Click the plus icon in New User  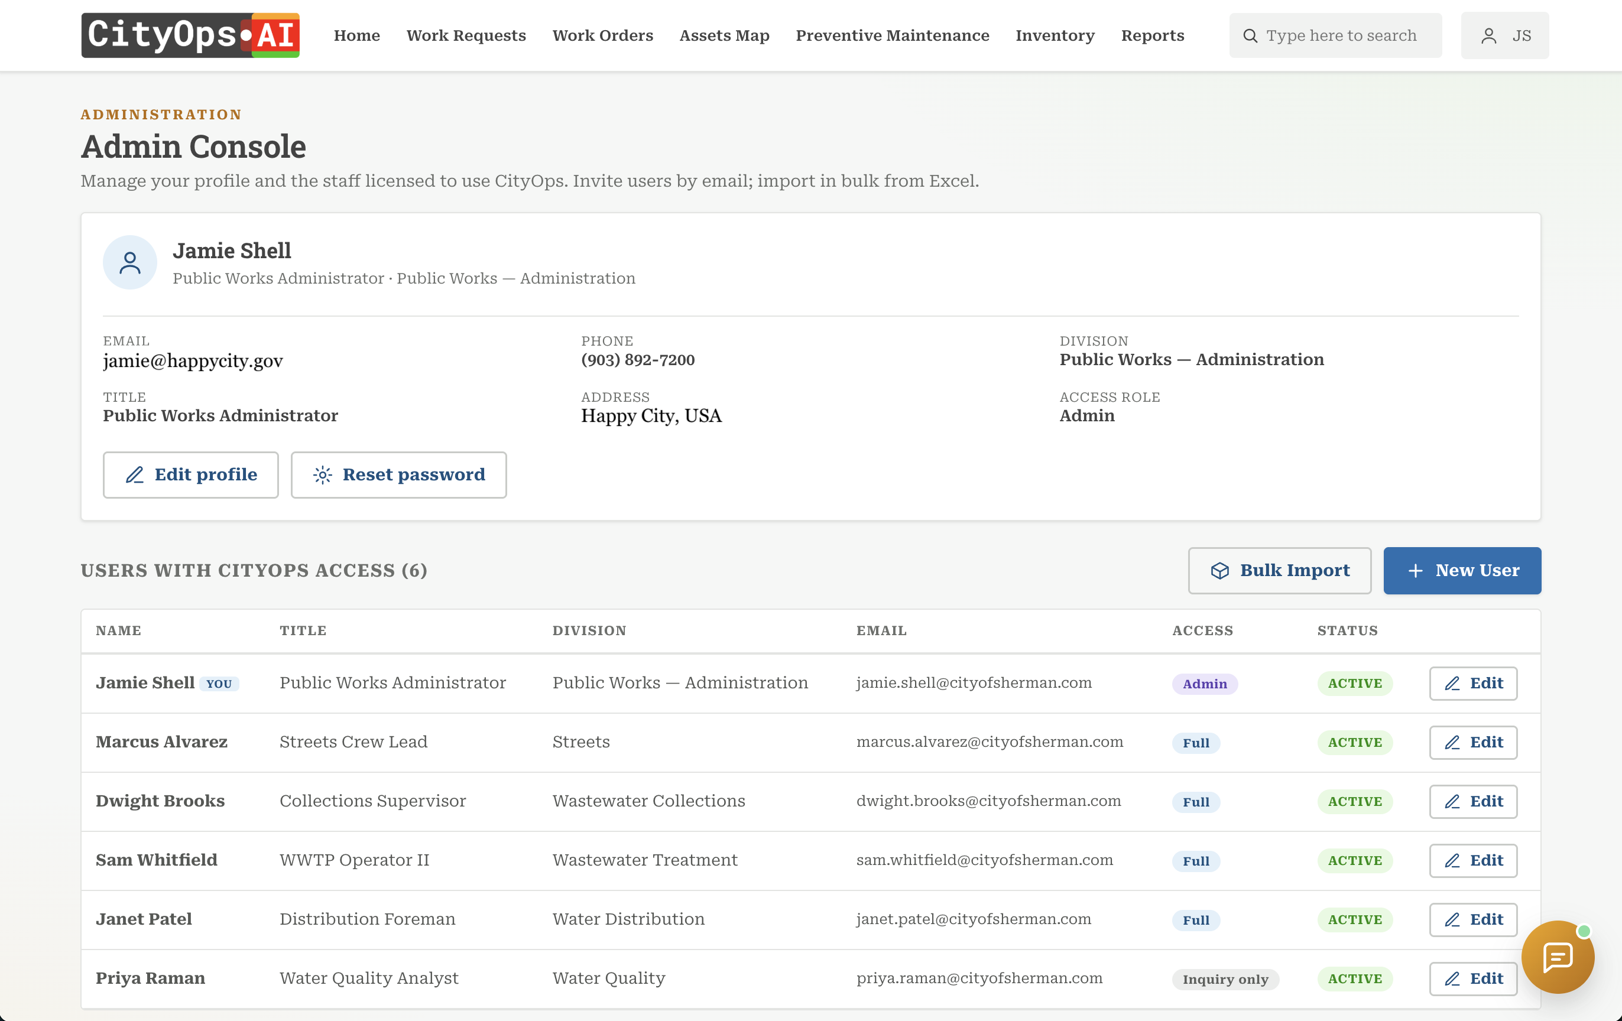point(1416,570)
